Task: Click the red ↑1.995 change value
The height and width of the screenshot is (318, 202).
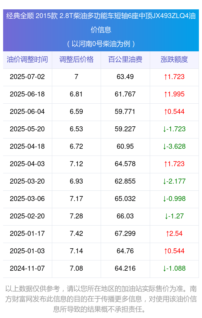Action: point(174,94)
